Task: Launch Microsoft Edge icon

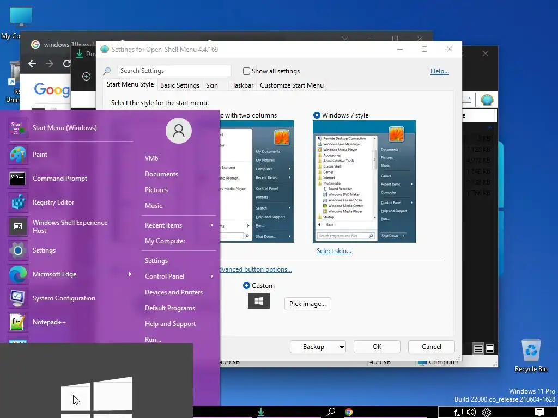Action: coord(18,274)
